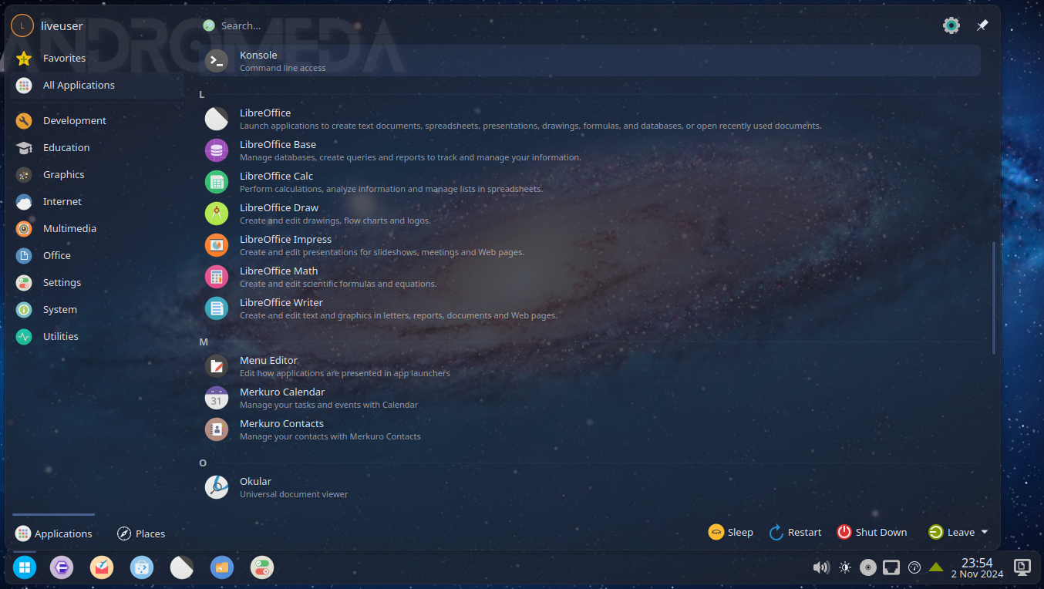This screenshot has height=589, width=1044.
Task: Open LibreOffice Calc spreadsheet app
Action: [x=590, y=182]
